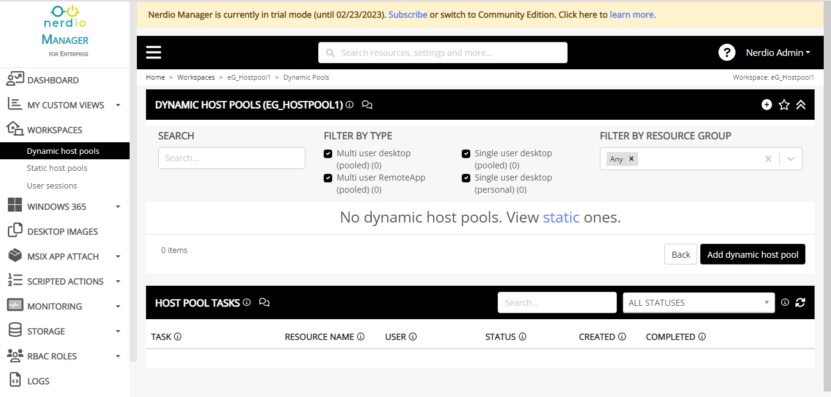Click the My Custom Views icon

(15, 105)
